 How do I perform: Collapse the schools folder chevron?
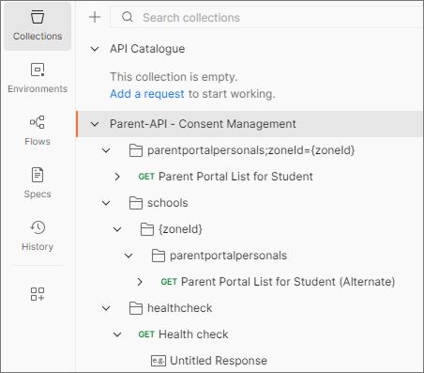click(106, 203)
